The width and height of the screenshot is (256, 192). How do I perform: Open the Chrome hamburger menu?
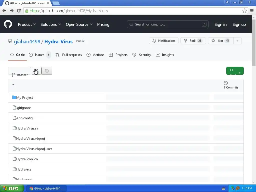(252, 11)
